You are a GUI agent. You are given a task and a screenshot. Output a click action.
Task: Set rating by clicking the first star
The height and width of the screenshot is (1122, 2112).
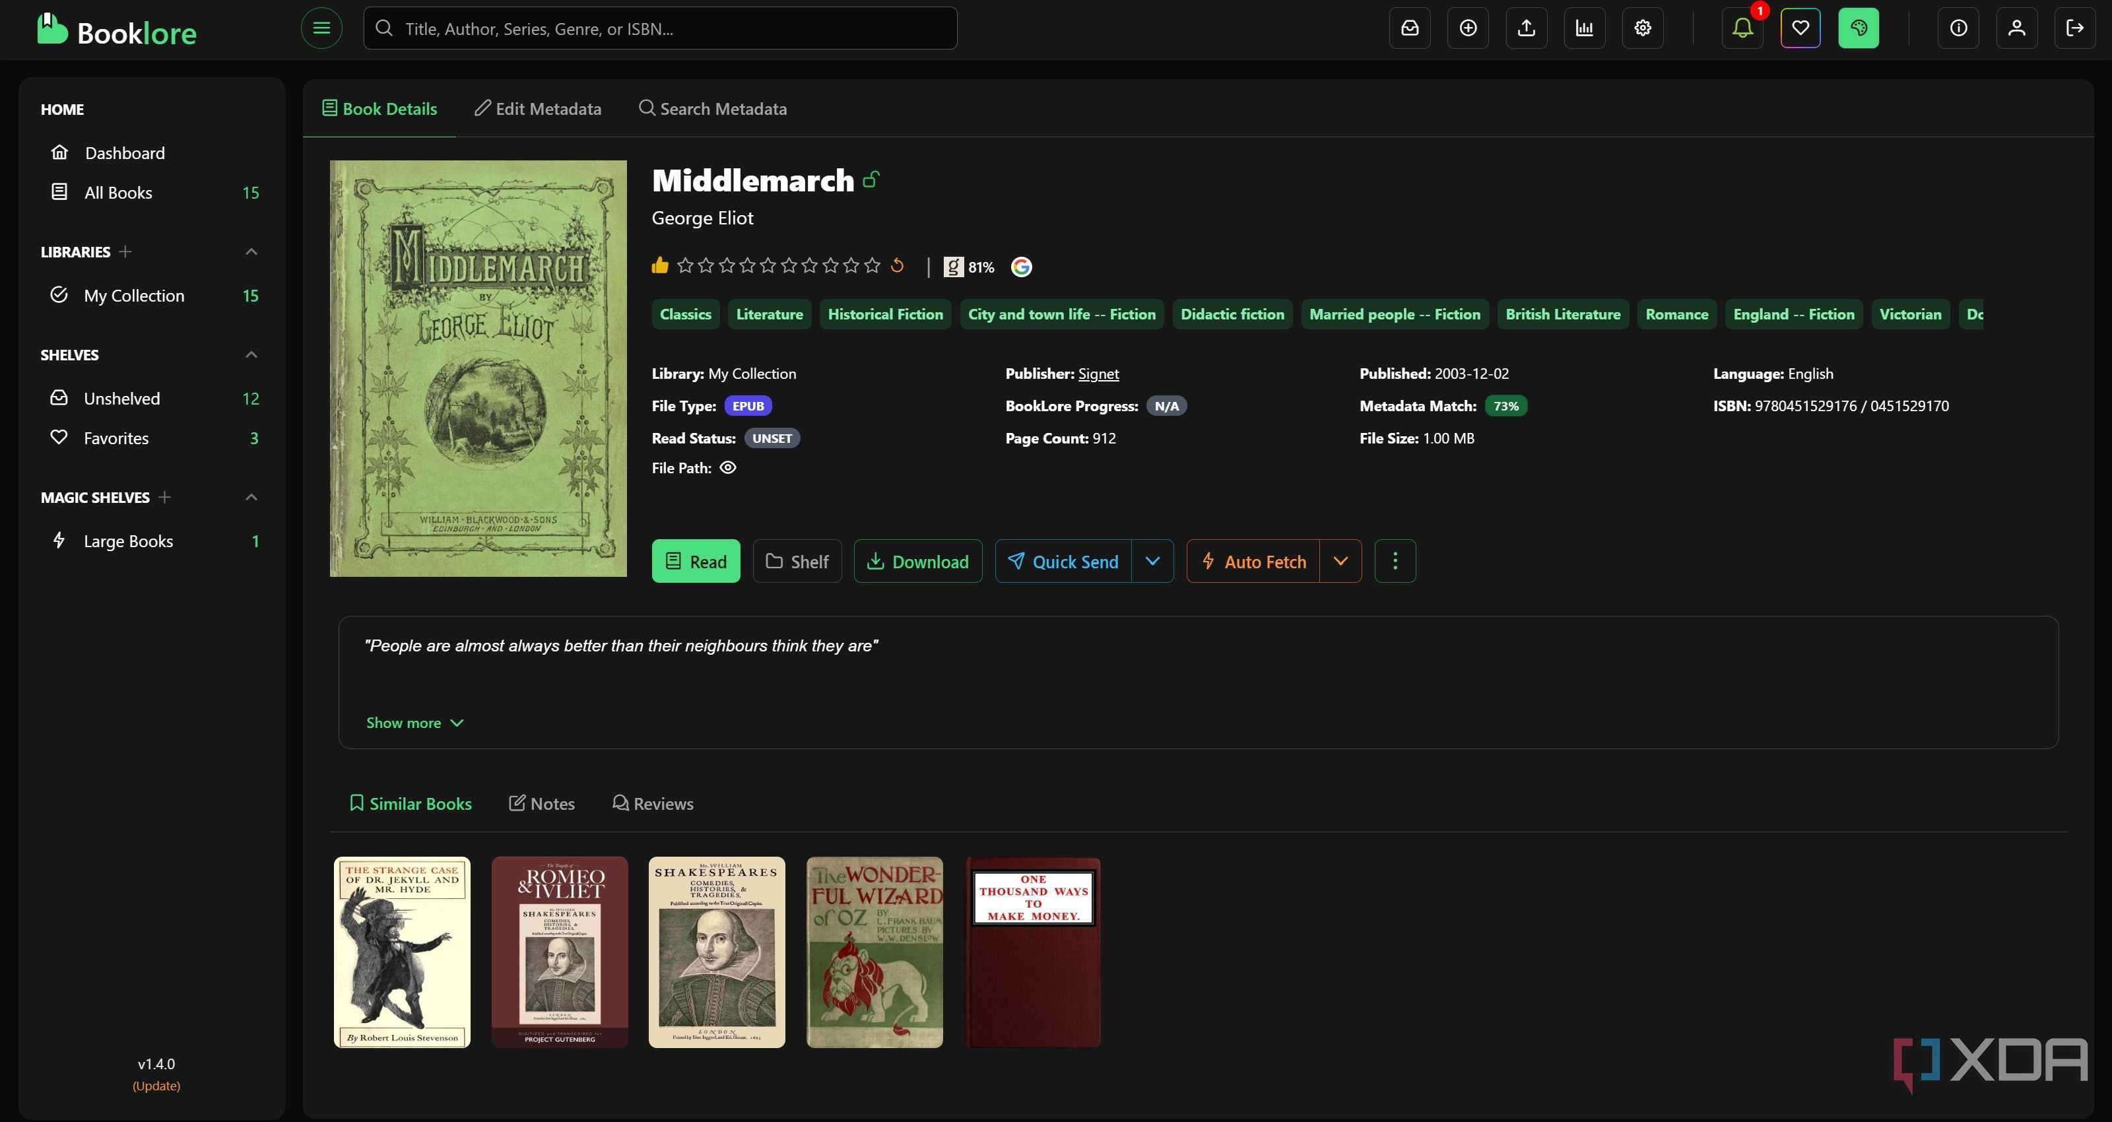click(x=686, y=265)
